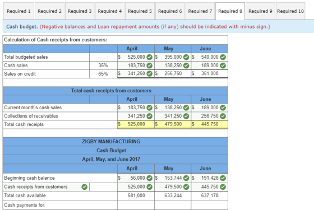Click the checkmark beside April total budgeted sales 525,000
The height and width of the screenshot is (210, 314).
149,57
